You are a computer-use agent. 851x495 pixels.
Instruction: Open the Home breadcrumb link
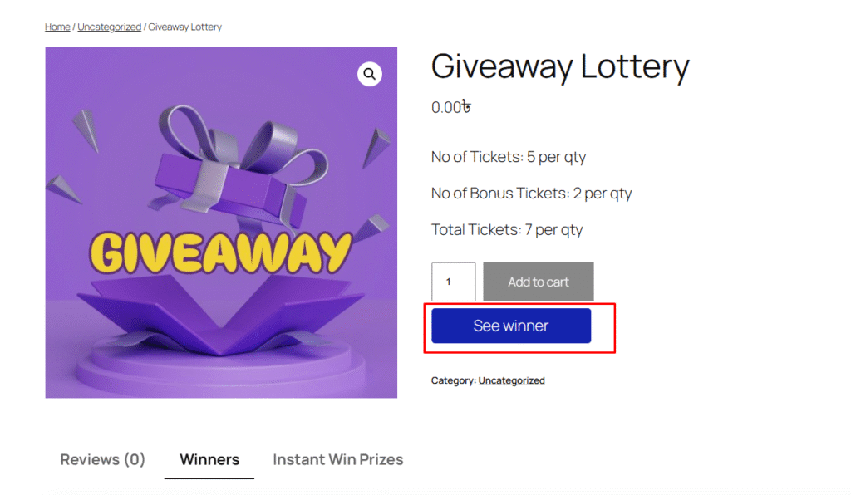(x=57, y=27)
